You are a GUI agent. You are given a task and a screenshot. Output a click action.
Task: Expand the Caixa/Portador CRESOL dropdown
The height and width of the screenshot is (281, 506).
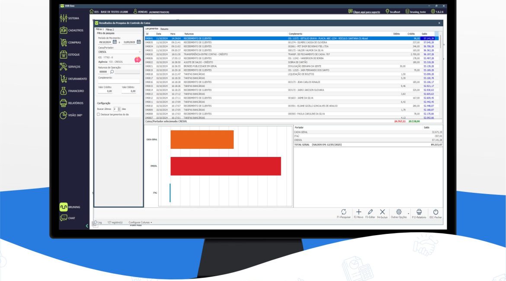pyautogui.click(x=140, y=52)
